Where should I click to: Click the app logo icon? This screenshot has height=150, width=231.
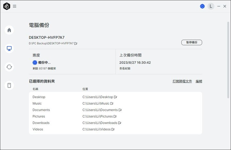tap(7, 6)
